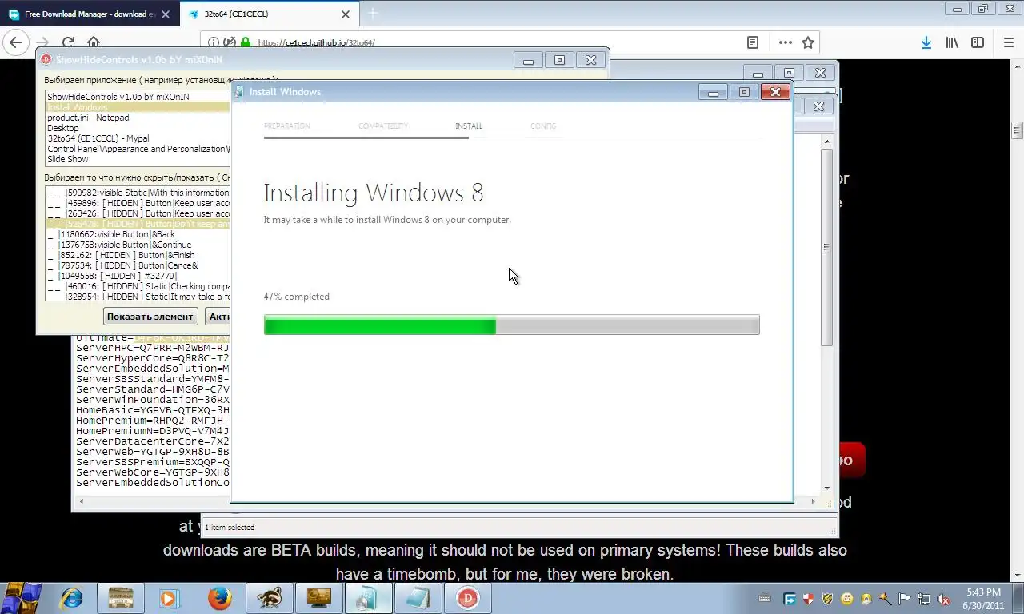Go back using the browser back arrow
Screen dimensions: 1024x614
point(16,42)
